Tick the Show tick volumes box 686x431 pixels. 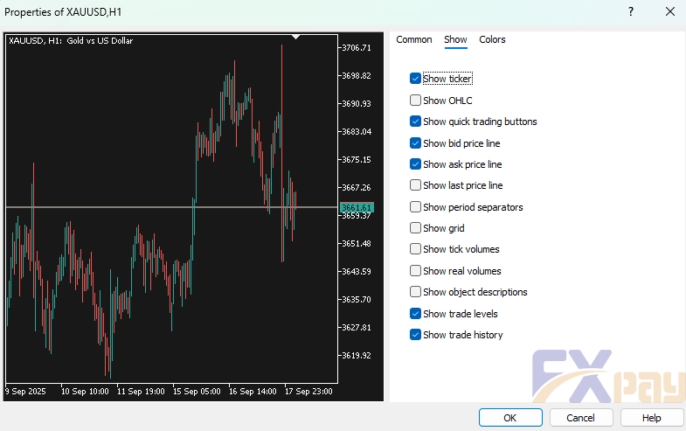pos(416,249)
